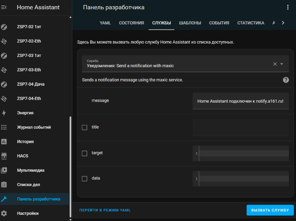Switch to the YAML tab

[105, 23]
